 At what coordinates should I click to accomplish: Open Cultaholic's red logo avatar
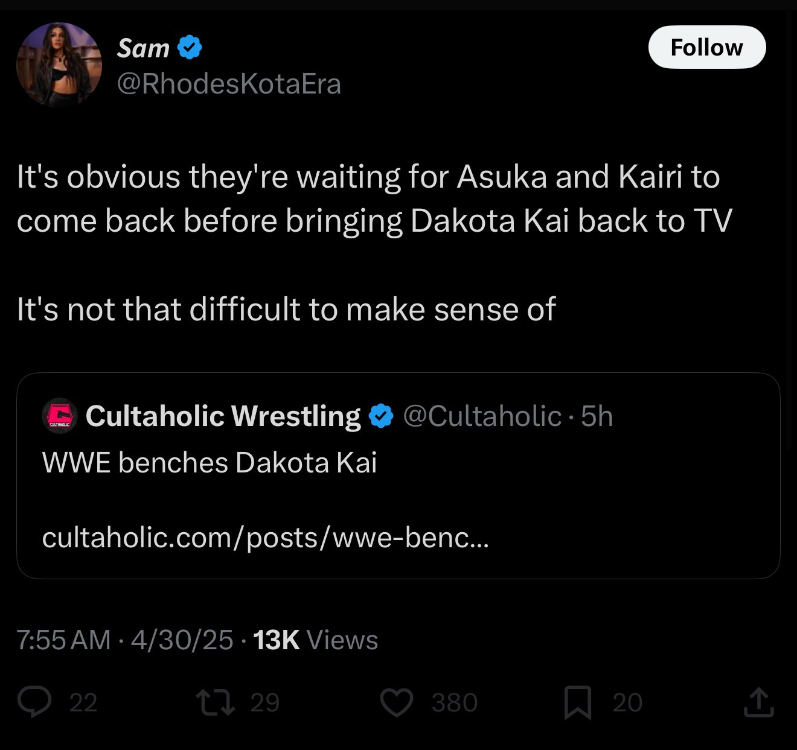(59, 416)
